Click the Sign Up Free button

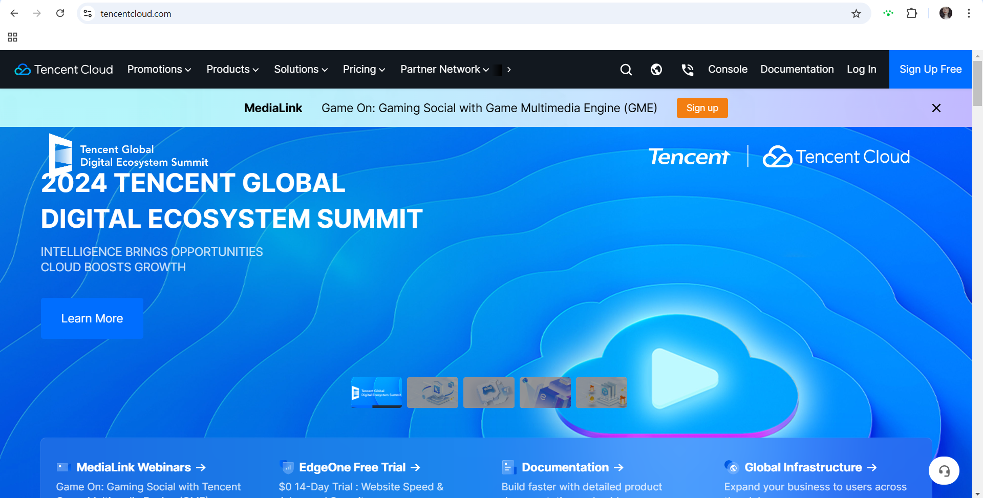[x=931, y=69]
